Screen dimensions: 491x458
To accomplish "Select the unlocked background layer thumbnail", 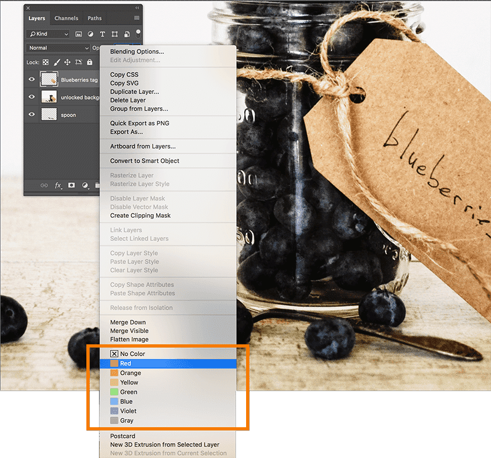I will pyautogui.click(x=49, y=97).
